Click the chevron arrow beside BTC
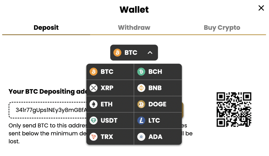 (150, 53)
